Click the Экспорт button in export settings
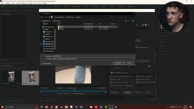Image resolution: width=194 pixels, height=109 pixels. click(138, 92)
